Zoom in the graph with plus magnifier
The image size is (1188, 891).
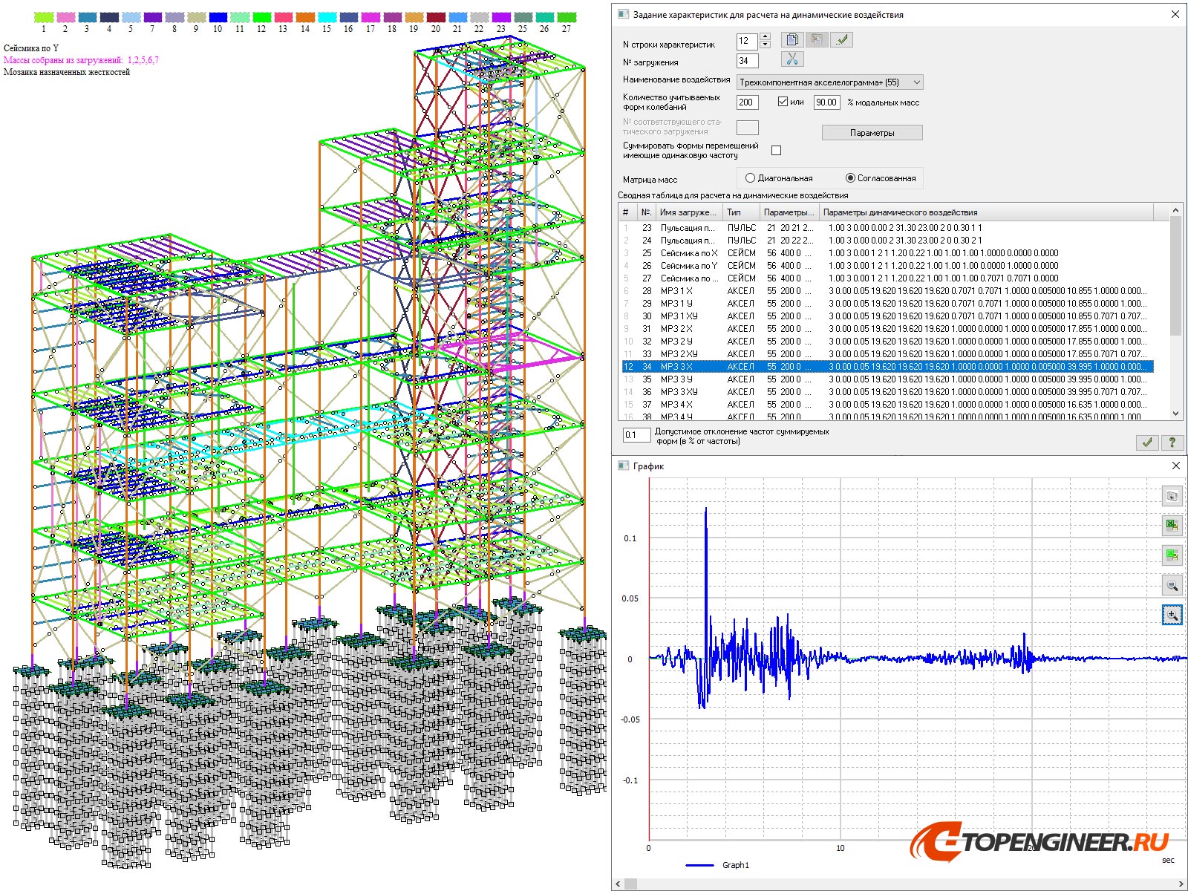point(1172,615)
